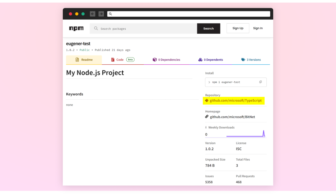Copy the npm install command icon
The width and height of the screenshot is (336, 195).
[x=261, y=82]
